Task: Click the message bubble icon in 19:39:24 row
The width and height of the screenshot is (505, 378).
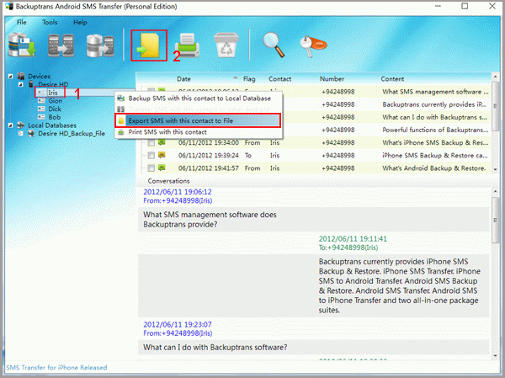Action: pyautogui.click(x=162, y=155)
